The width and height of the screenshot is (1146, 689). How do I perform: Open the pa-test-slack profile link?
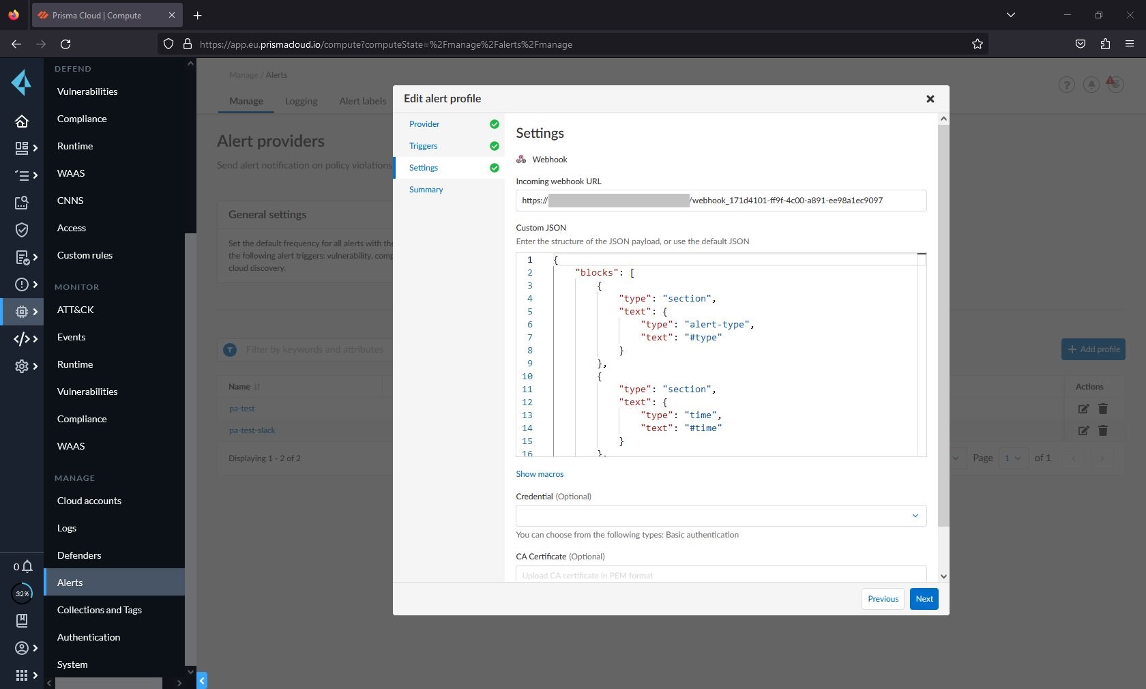pyautogui.click(x=252, y=430)
